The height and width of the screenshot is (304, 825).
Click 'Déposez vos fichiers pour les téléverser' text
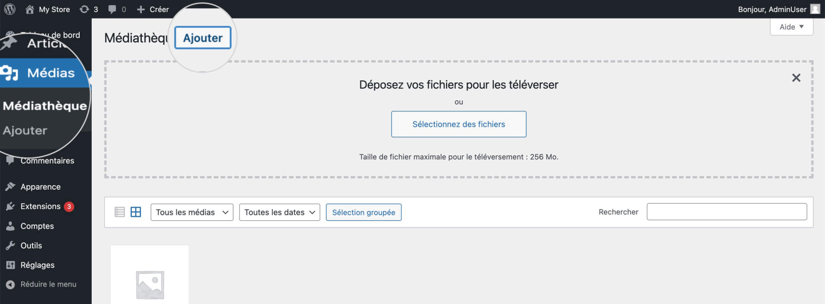[459, 85]
